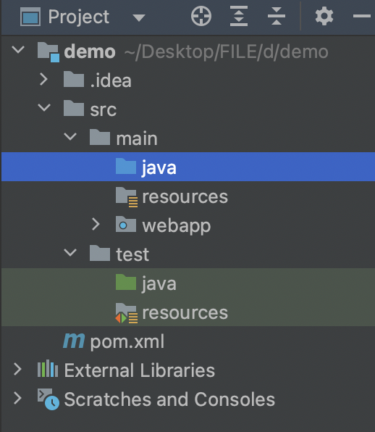Click the Select Opened File crosshair icon
The width and height of the screenshot is (375, 432).
pos(201,16)
